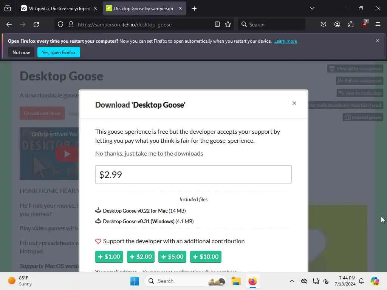Switch to the Wikipedia tab
This screenshot has height=290, width=387.
pos(59,9)
